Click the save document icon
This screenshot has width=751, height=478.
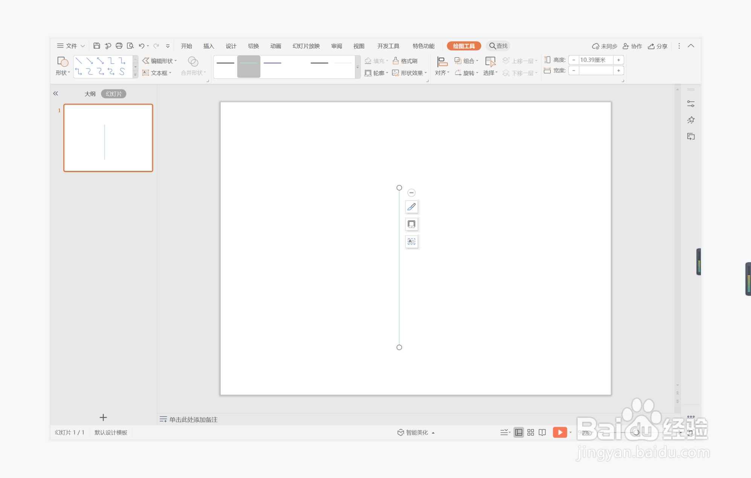point(96,46)
